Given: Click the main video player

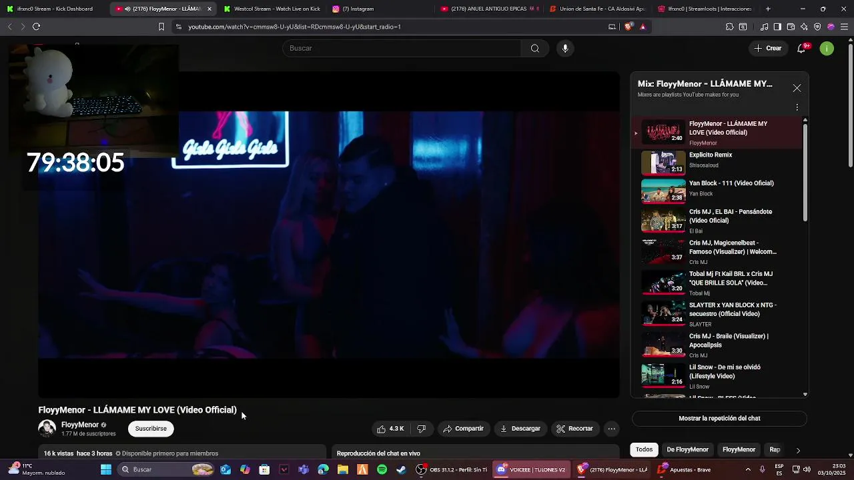Looking at the screenshot, I should pyautogui.click(x=328, y=235).
